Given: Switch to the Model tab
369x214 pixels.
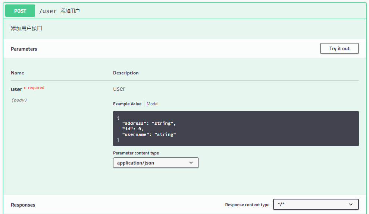Looking at the screenshot, I should (152, 104).
